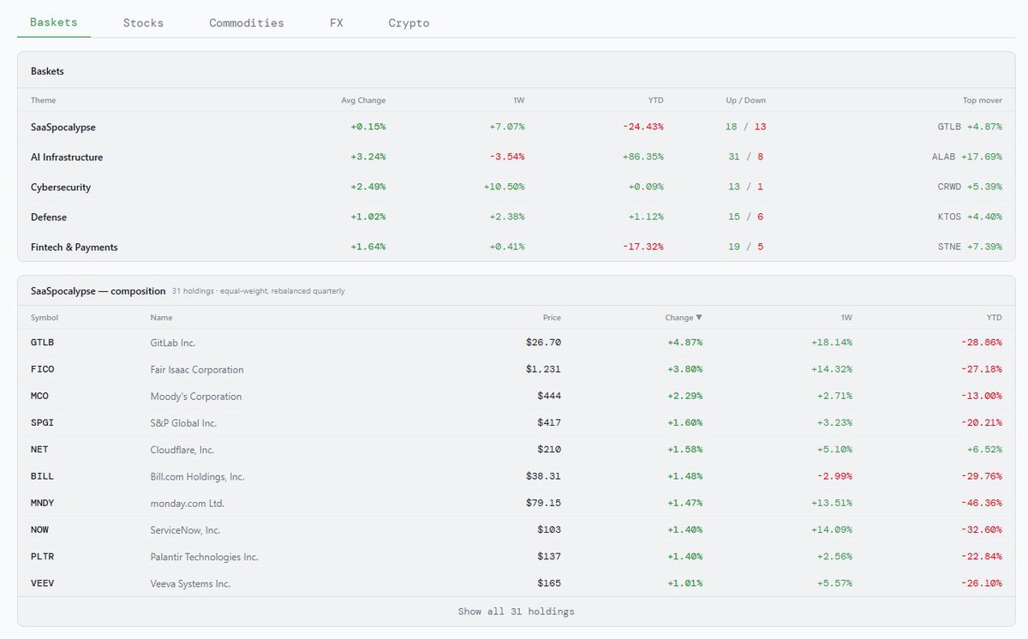Screen dimensions: 1028x639
Task: Click Cloudflare YTD +6.52% value
Action: pyautogui.click(x=983, y=450)
